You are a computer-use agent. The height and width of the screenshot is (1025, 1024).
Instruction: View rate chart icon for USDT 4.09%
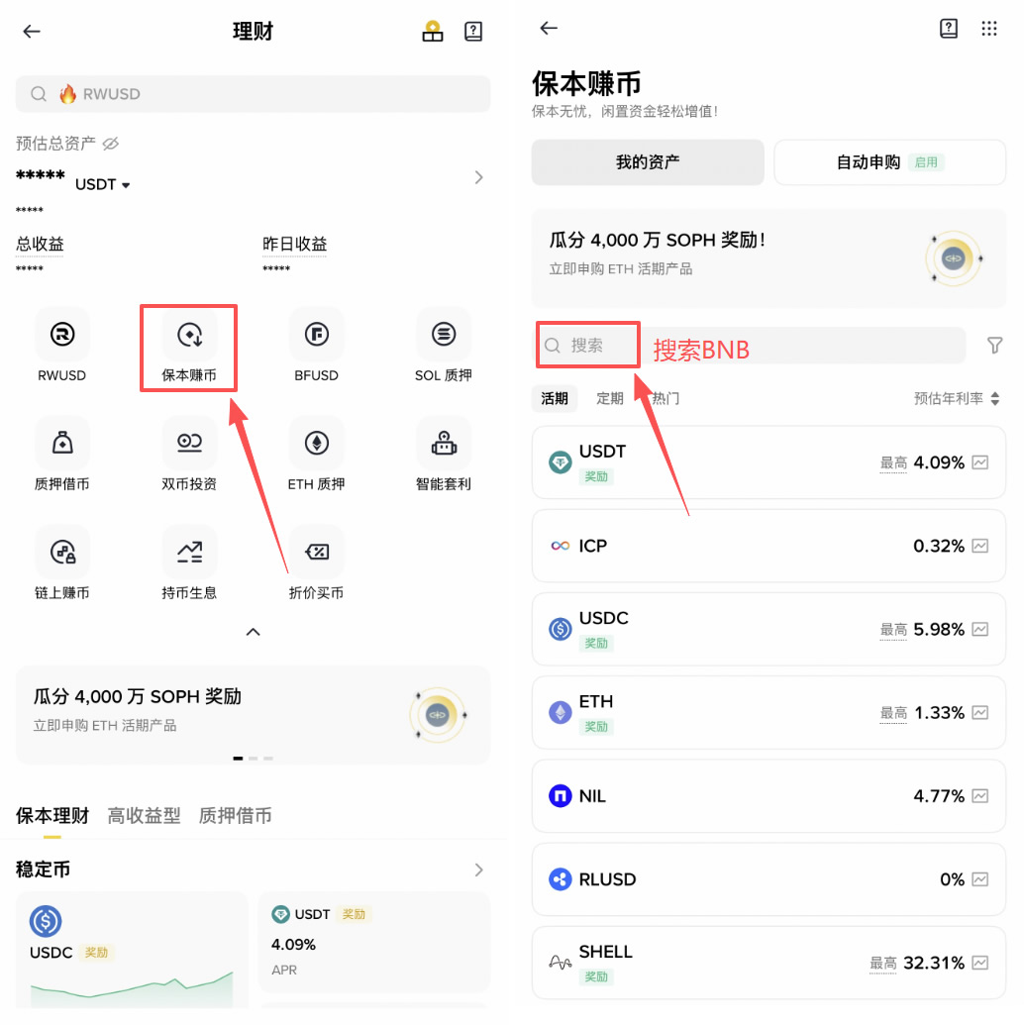(x=980, y=462)
